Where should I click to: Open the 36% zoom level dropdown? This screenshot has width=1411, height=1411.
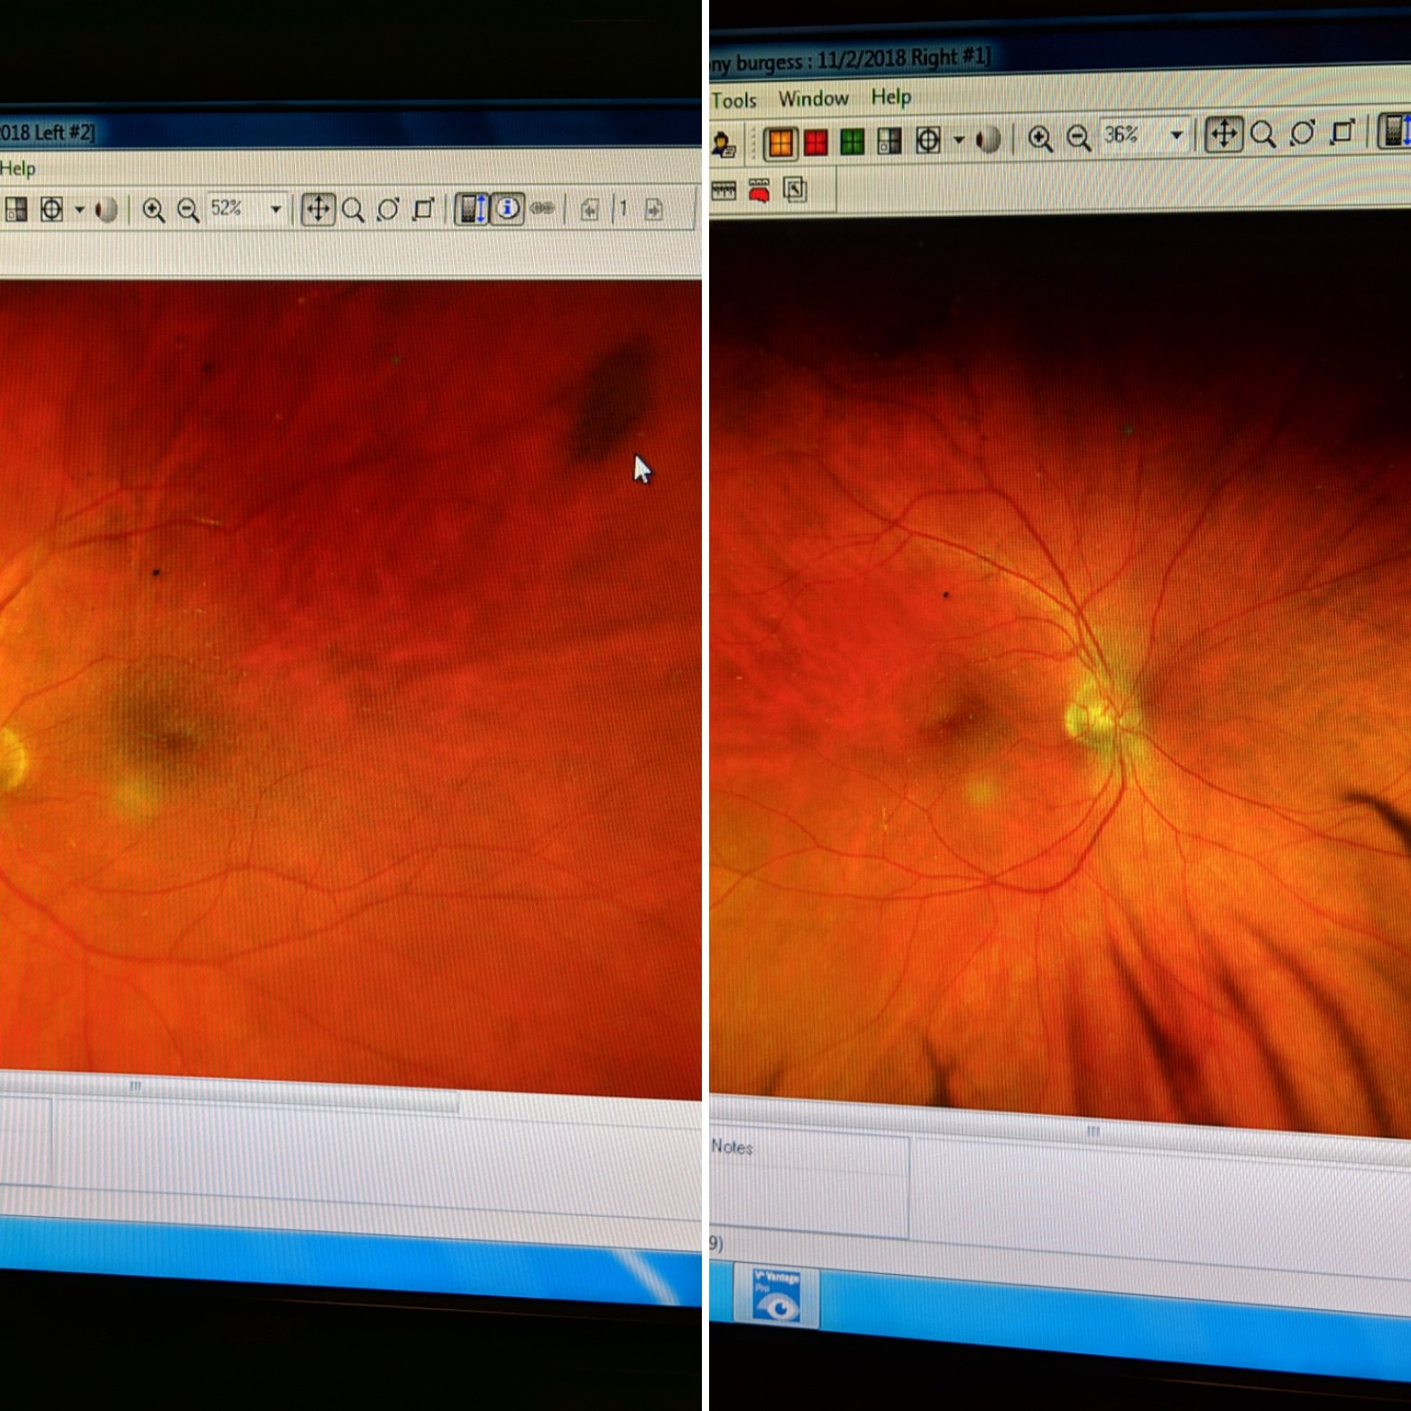click(x=1176, y=135)
